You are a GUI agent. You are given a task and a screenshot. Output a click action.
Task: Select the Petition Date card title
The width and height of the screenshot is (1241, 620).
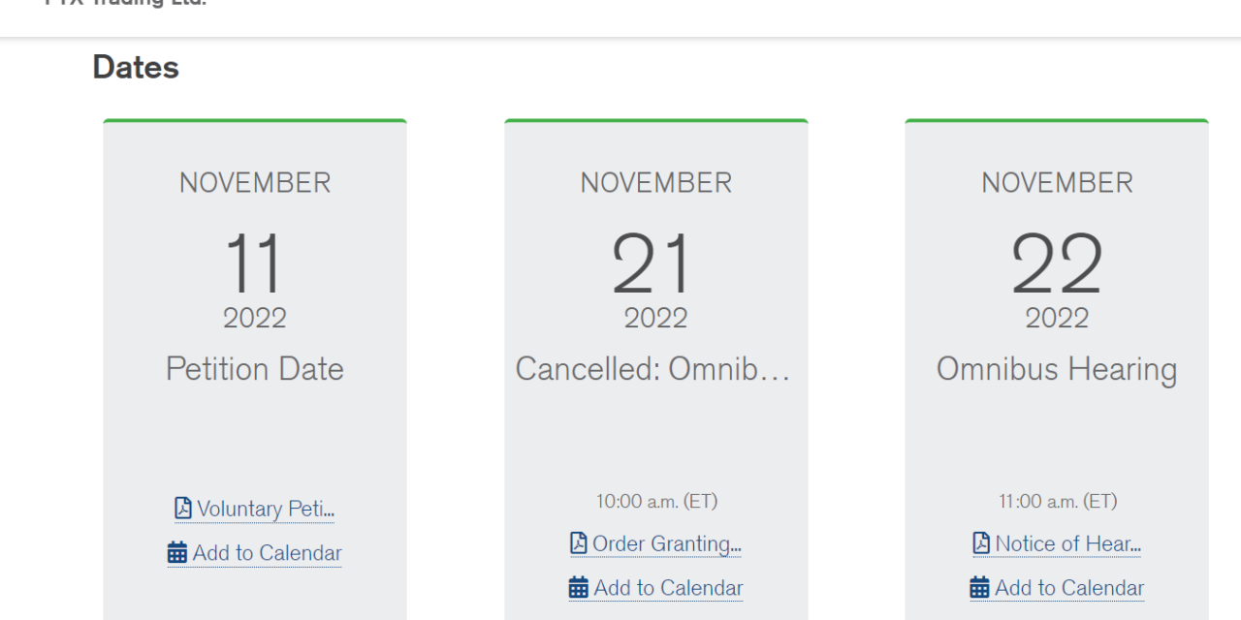pyautogui.click(x=255, y=369)
